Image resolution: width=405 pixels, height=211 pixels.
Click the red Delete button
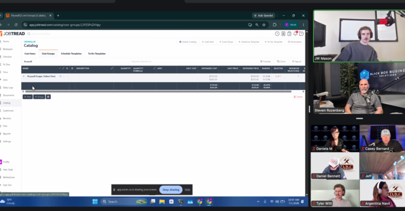click(x=298, y=97)
